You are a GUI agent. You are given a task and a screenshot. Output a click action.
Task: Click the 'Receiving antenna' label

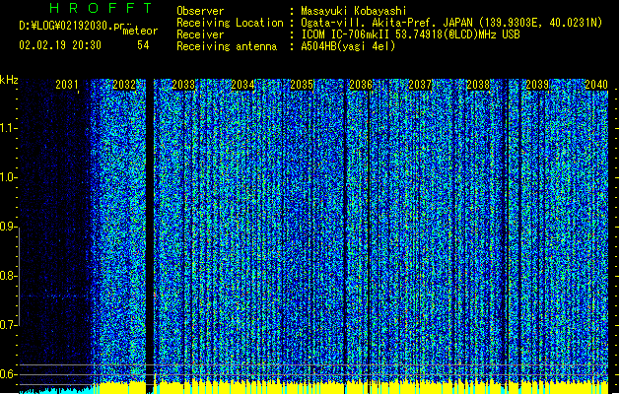click(227, 46)
